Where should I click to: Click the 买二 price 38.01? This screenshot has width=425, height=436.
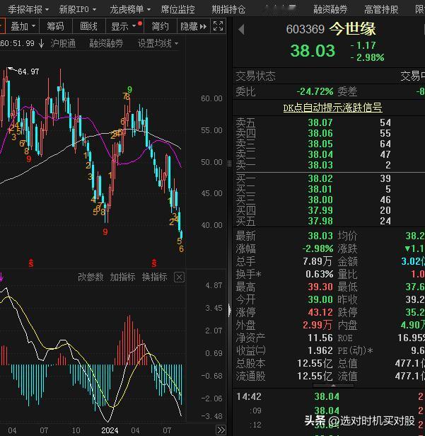pos(320,189)
